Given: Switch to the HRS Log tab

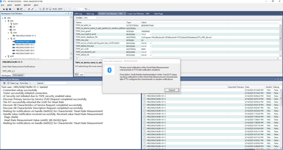Looking at the screenshot, I should (78, 14).
